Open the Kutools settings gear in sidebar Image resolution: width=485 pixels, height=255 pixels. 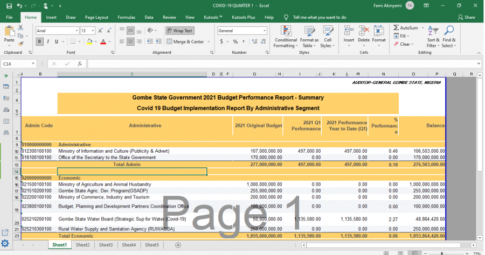coord(5,243)
